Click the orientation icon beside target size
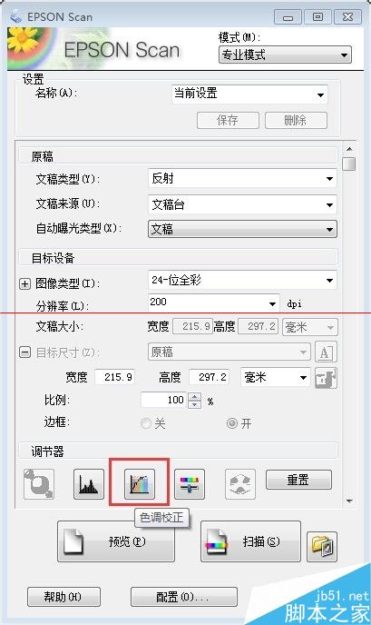 click(x=326, y=352)
